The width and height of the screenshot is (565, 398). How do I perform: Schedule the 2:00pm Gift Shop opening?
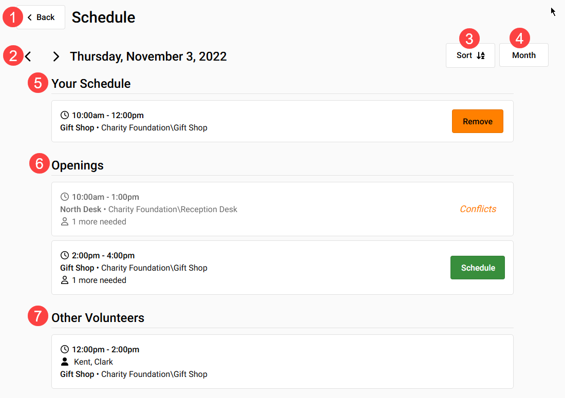[x=477, y=267]
